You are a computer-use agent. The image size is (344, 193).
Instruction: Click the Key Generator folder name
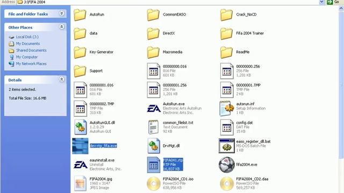102,52
